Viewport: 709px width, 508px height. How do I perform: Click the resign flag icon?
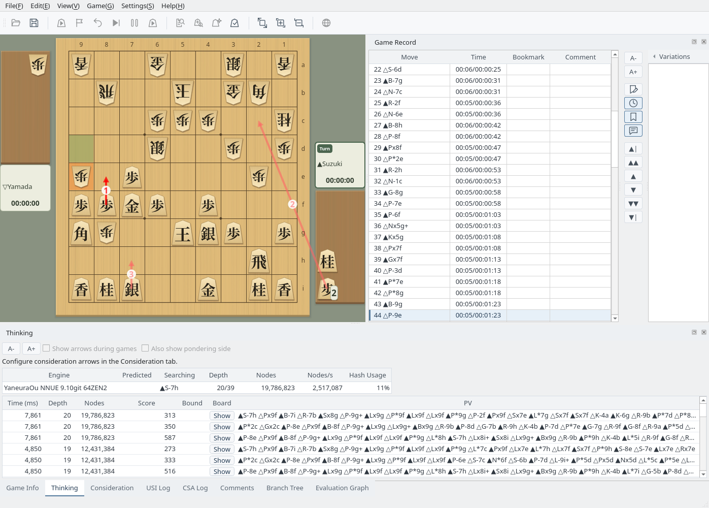pyautogui.click(x=79, y=23)
